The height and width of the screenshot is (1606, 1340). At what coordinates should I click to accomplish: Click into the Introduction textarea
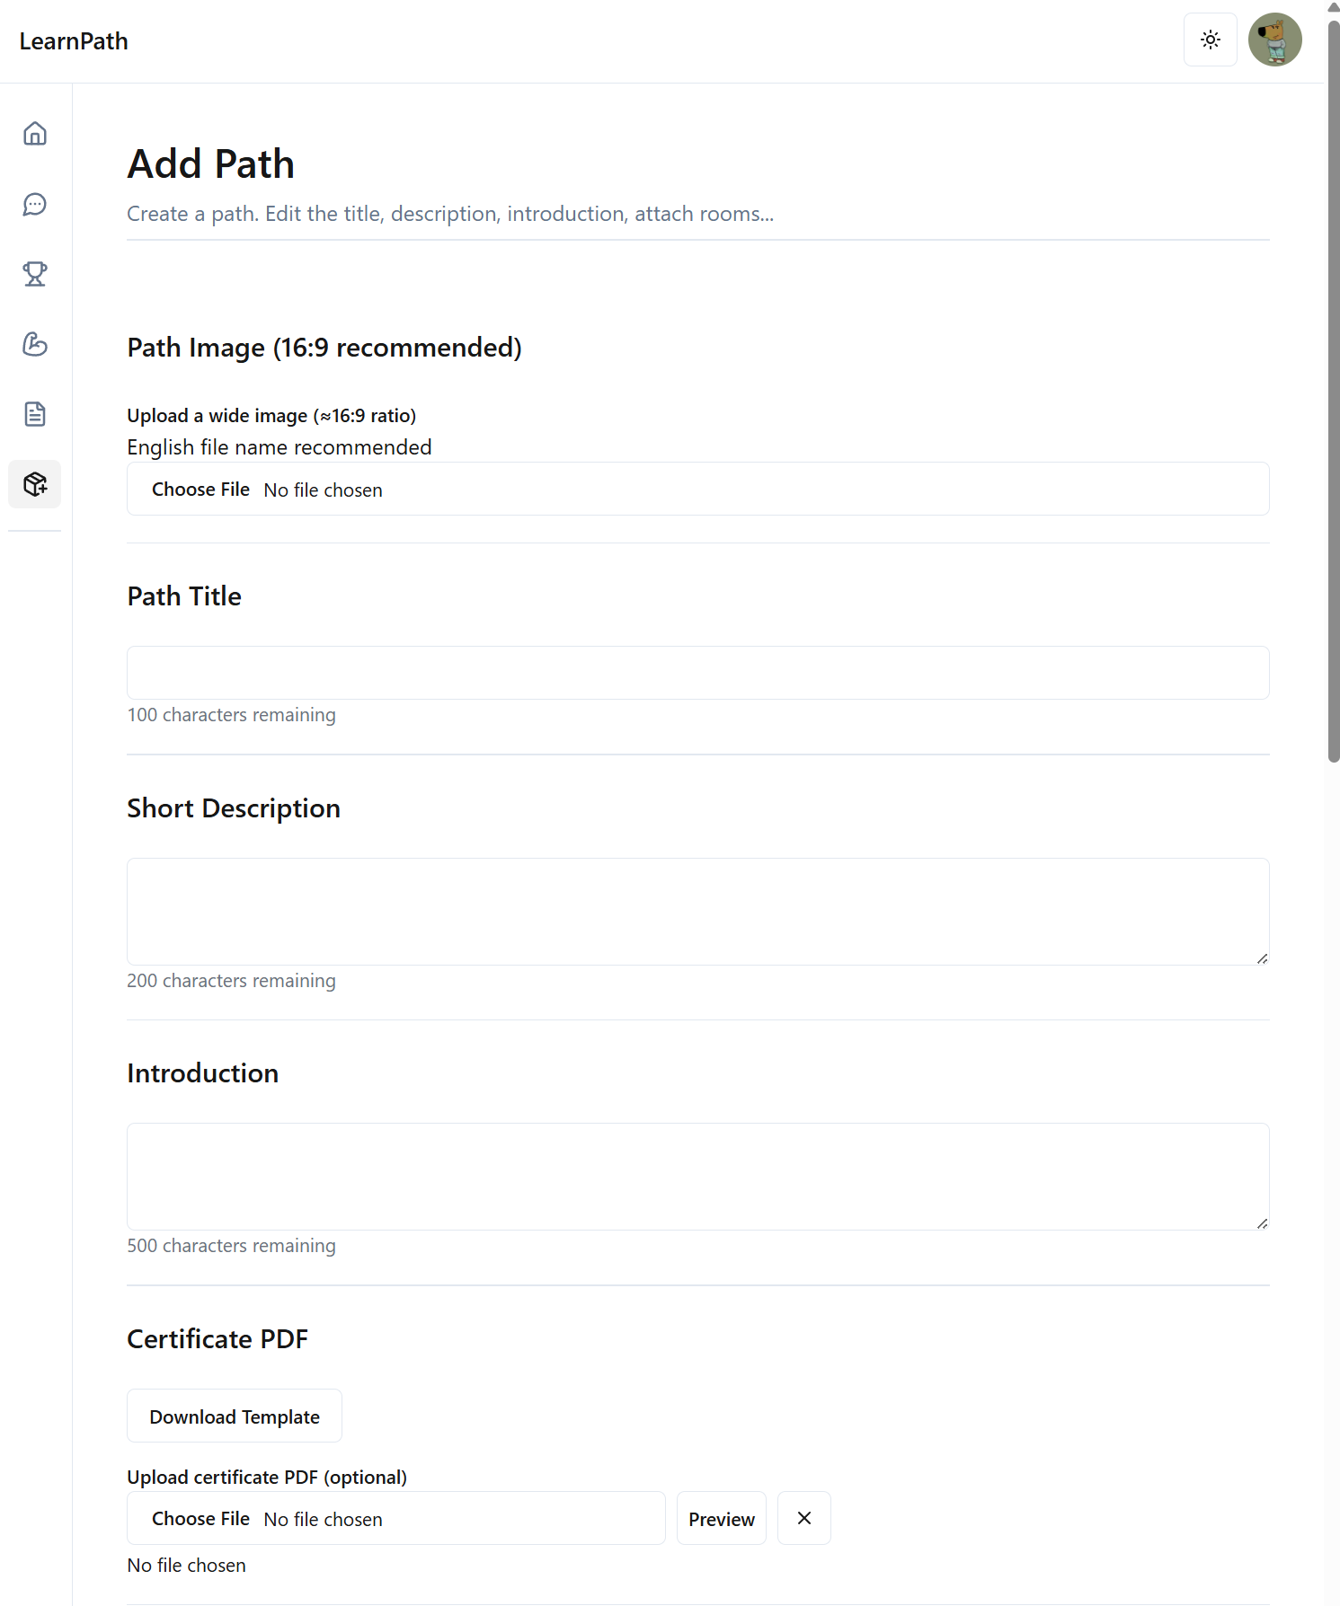[697, 1176]
